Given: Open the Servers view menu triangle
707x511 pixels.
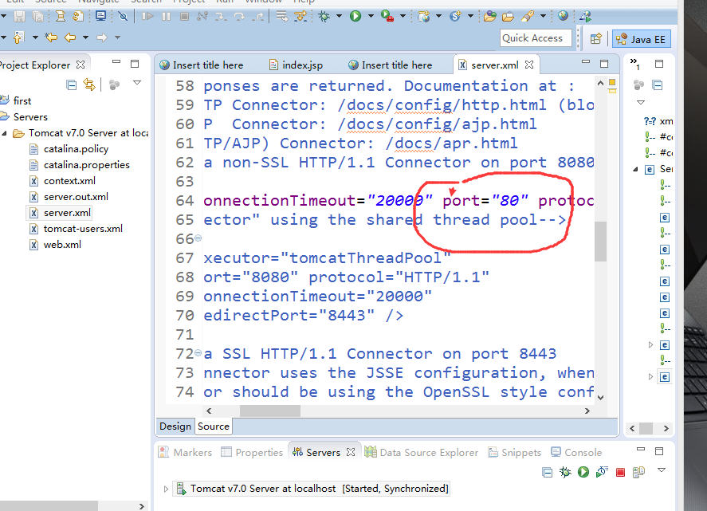Looking at the screenshot, I should click(x=662, y=470).
